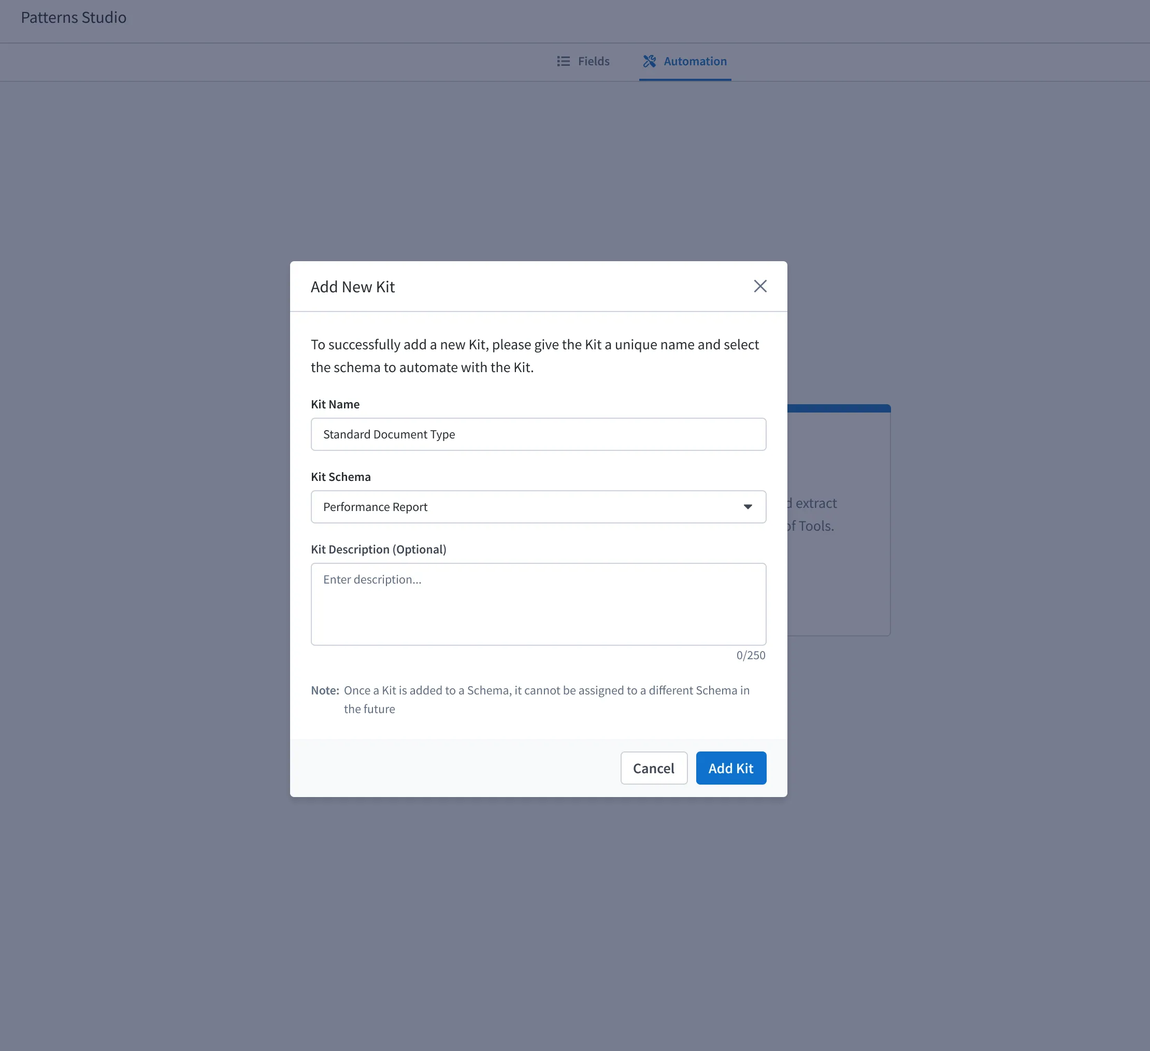1150x1051 pixels.
Task: Switch to the Fields tab
Action: point(583,61)
